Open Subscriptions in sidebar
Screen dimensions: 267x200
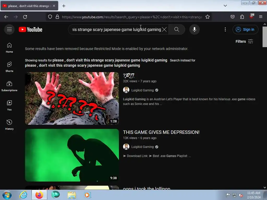click(x=9, y=86)
